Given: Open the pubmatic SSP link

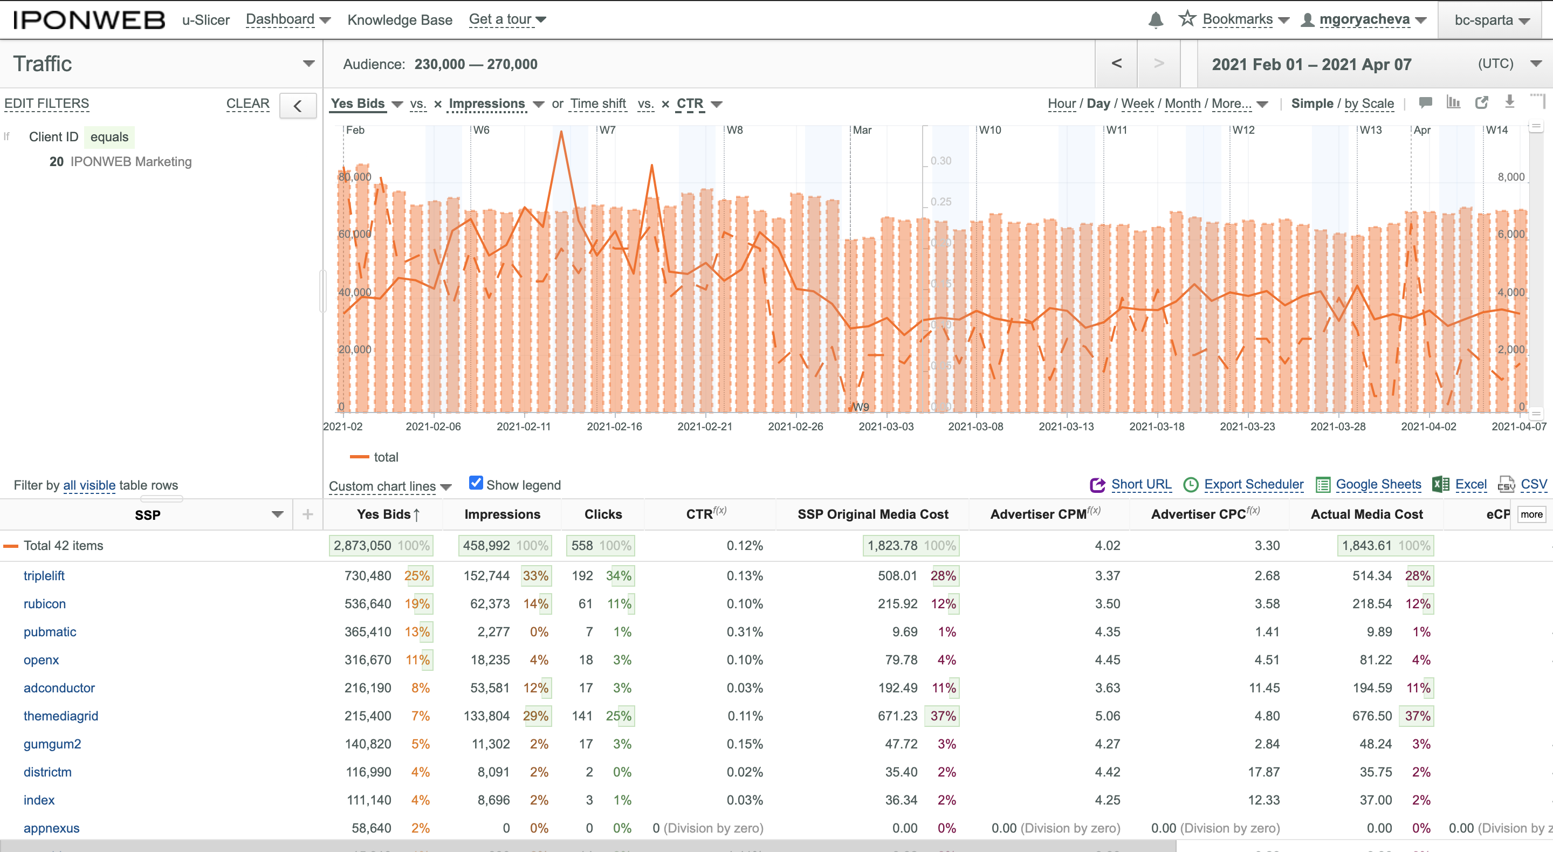Looking at the screenshot, I should pos(50,632).
